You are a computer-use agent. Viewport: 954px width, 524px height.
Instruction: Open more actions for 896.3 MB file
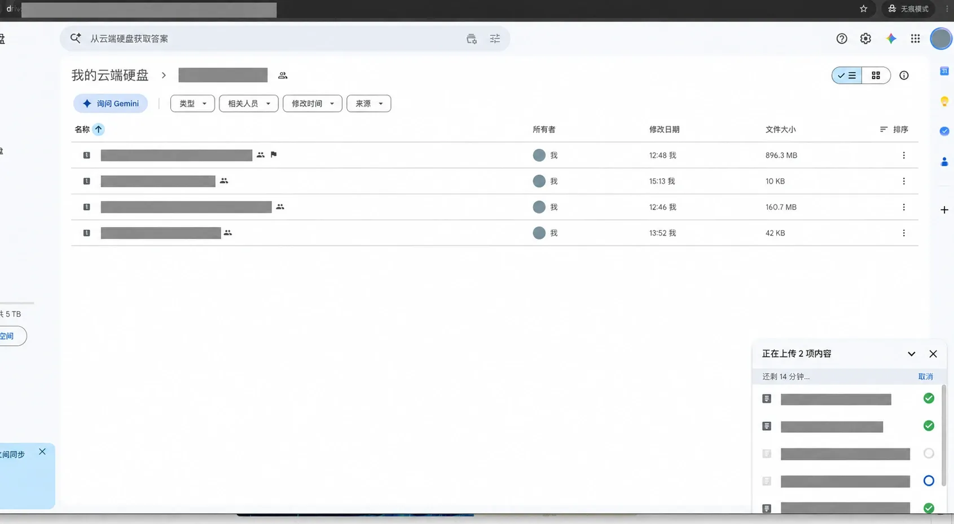903,155
